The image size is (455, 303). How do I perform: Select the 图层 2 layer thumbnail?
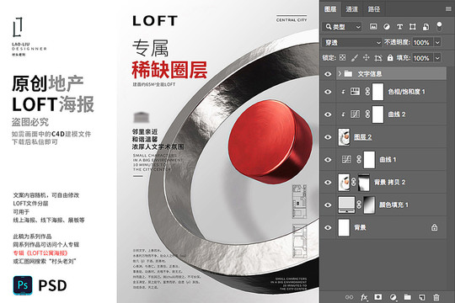344,137
